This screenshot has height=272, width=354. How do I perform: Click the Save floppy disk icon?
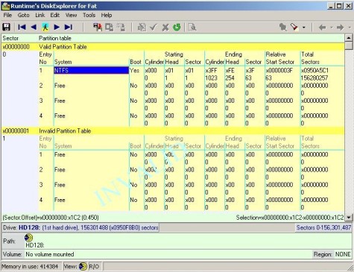(x=6, y=27)
